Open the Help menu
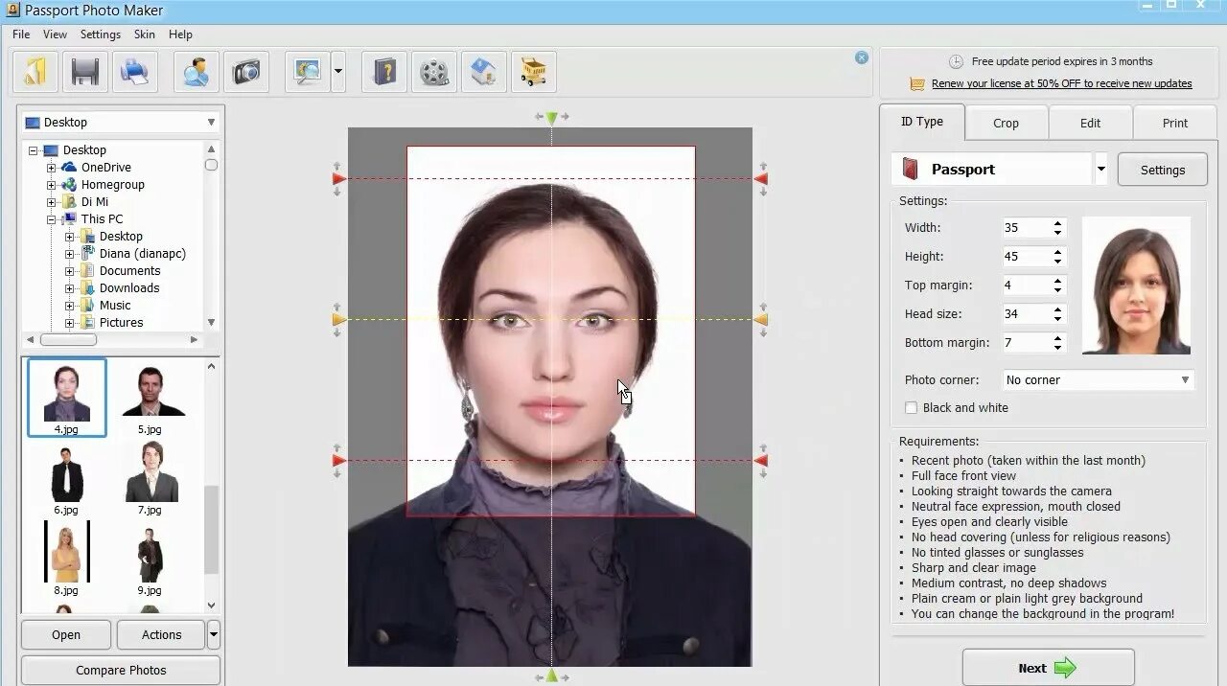Viewport: 1227px width, 686px height. click(180, 34)
